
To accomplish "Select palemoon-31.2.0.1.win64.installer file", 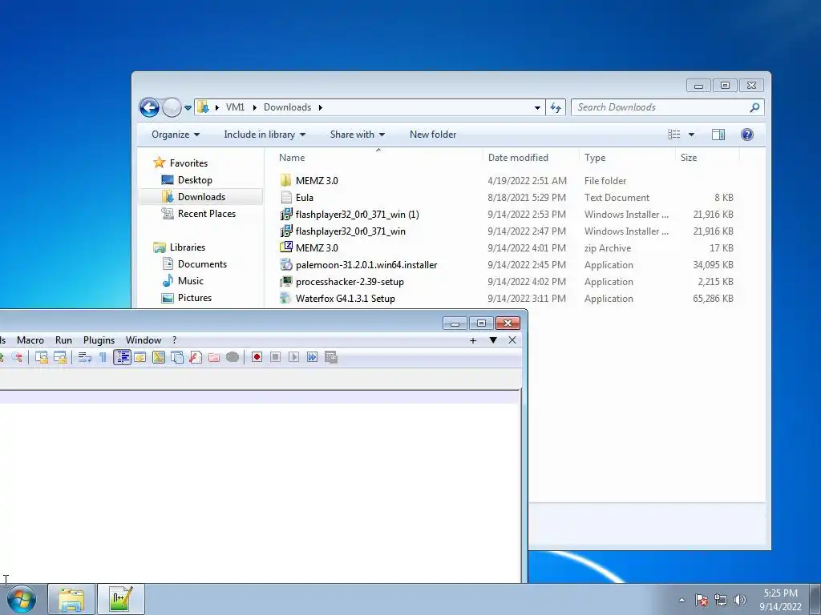I will pos(507,264).
